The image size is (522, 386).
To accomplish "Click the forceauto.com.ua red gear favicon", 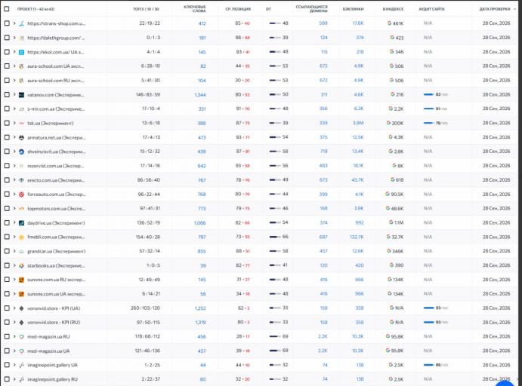I will (x=21, y=195).
